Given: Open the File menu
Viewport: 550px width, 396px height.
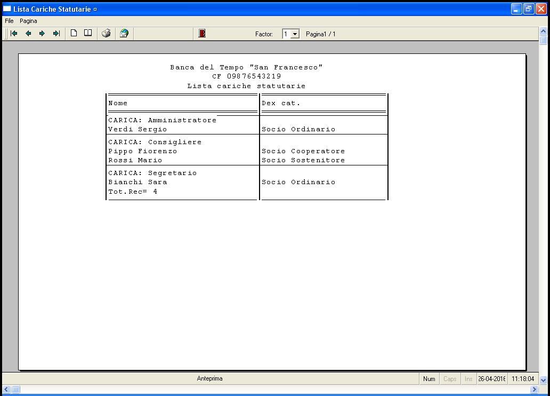Looking at the screenshot, I should [x=9, y=21].
